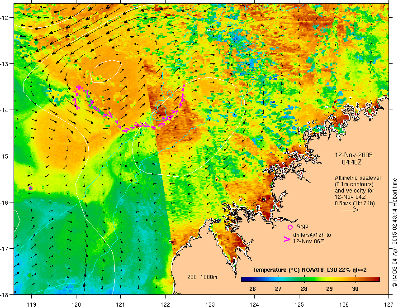
Task: Click the '12-Nov 06Z' legend text
Action: coord(308,241)
